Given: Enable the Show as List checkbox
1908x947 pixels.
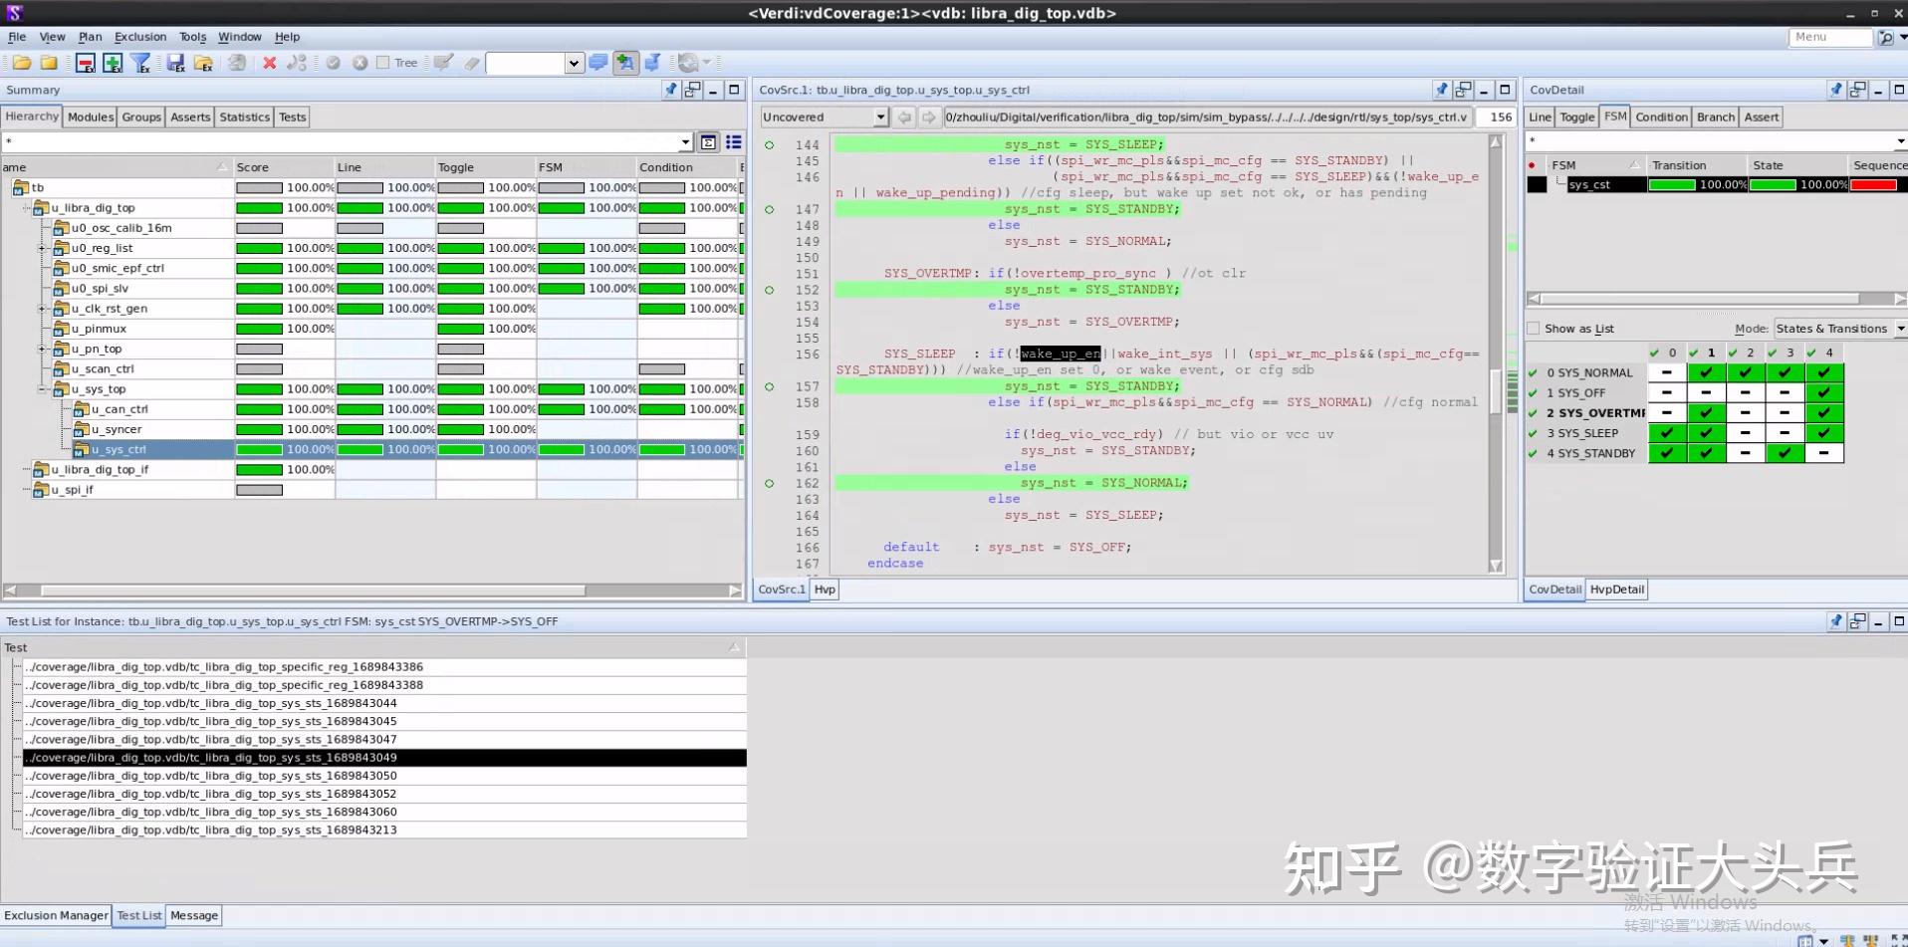Looking at the screenshot, I should (1534, 329).
